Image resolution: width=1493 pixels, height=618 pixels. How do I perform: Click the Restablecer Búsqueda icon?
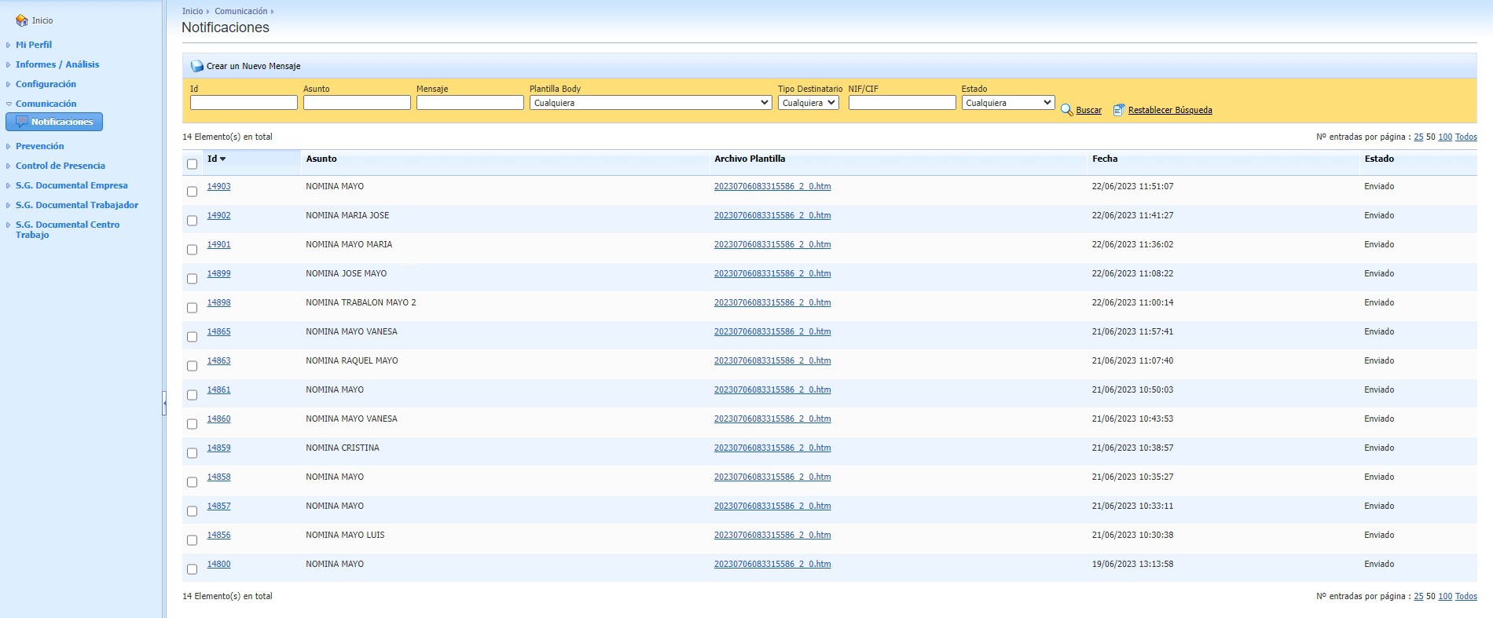coord(1119,110)
